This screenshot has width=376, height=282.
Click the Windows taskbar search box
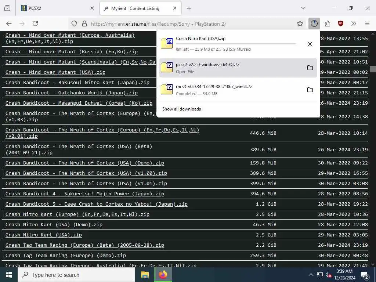[x=76, y=275]
